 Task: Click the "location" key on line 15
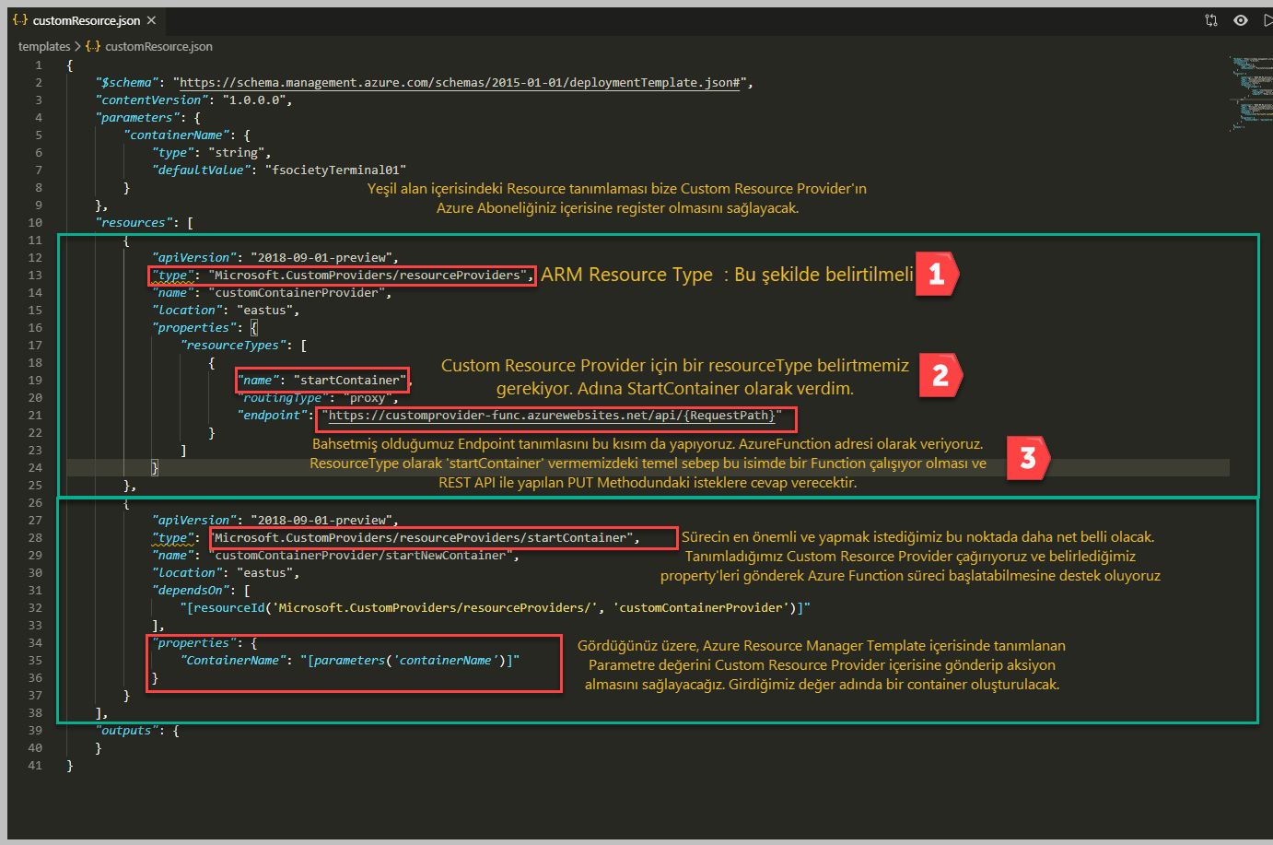(187, 310)
